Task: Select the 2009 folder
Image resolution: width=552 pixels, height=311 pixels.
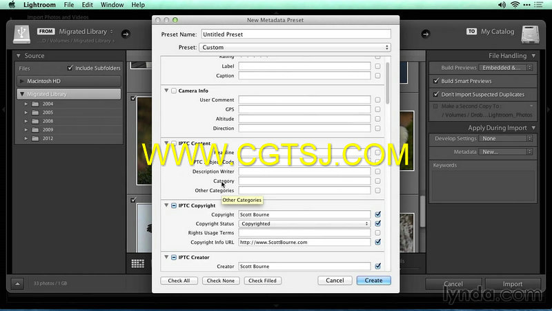Action: pyautogui.click(x=48, y=130)
